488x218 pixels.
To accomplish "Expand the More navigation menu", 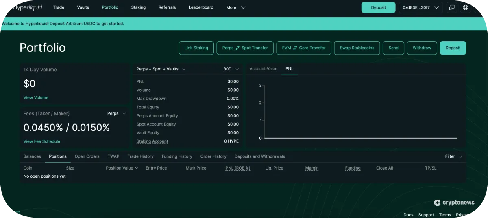I will (x=236, y=7).
